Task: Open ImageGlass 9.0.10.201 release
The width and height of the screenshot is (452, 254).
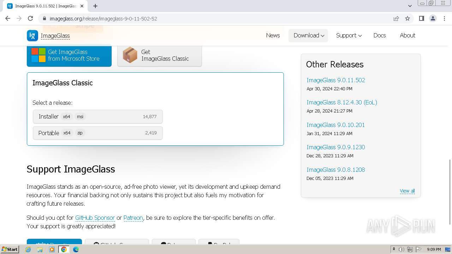Action: pos(336,125)
